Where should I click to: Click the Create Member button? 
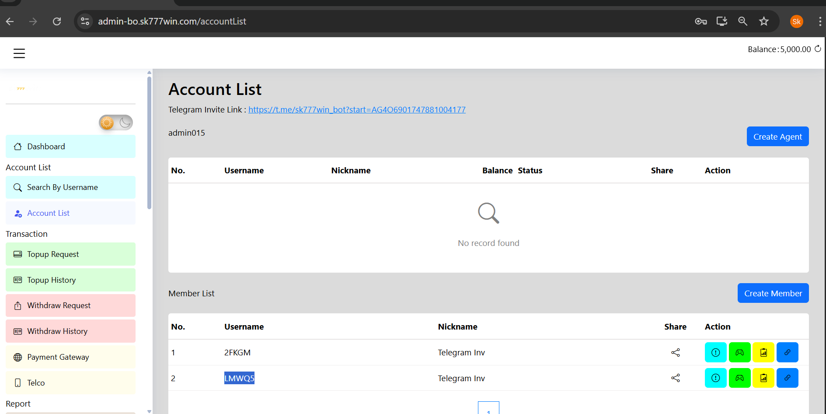(773, 293)
